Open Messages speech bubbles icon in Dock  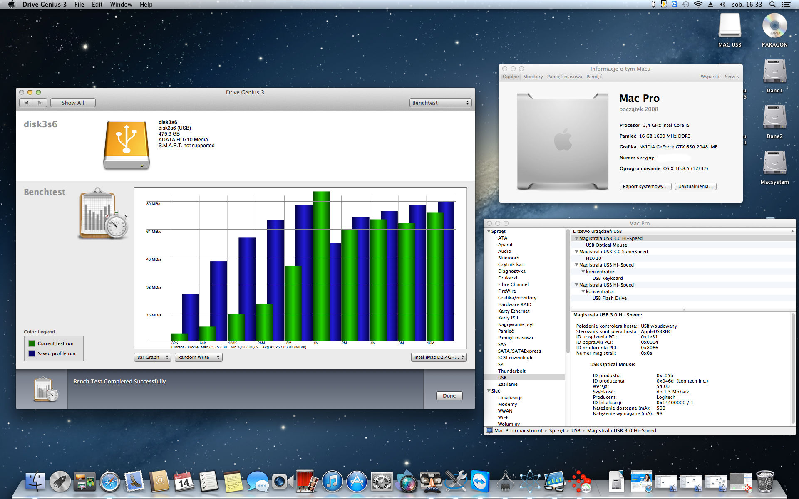click(x=258, y=482)
